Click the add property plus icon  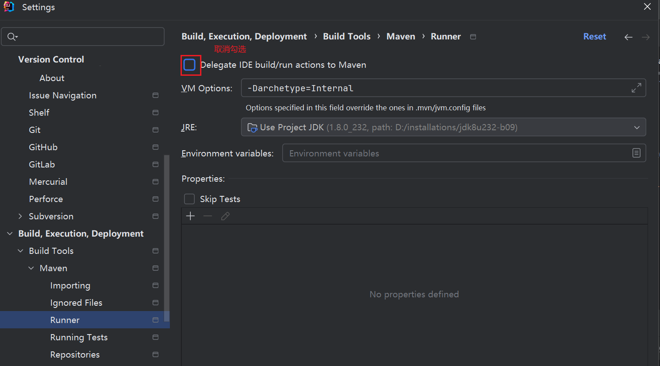[190, 216]
